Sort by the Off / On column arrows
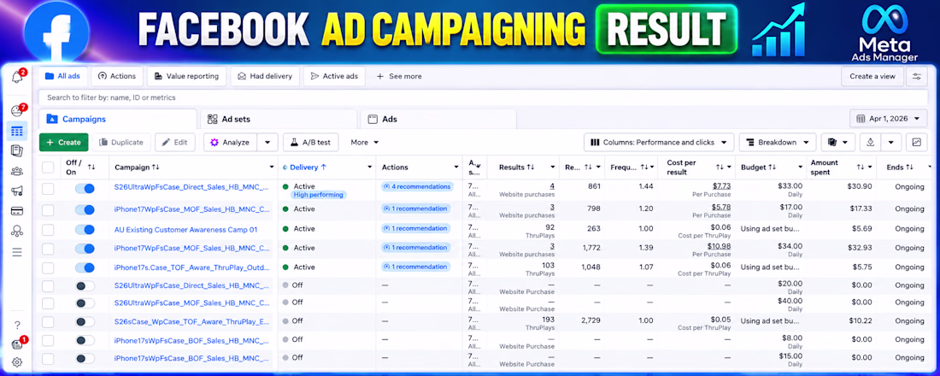940x376 pixels. point(91,167)
